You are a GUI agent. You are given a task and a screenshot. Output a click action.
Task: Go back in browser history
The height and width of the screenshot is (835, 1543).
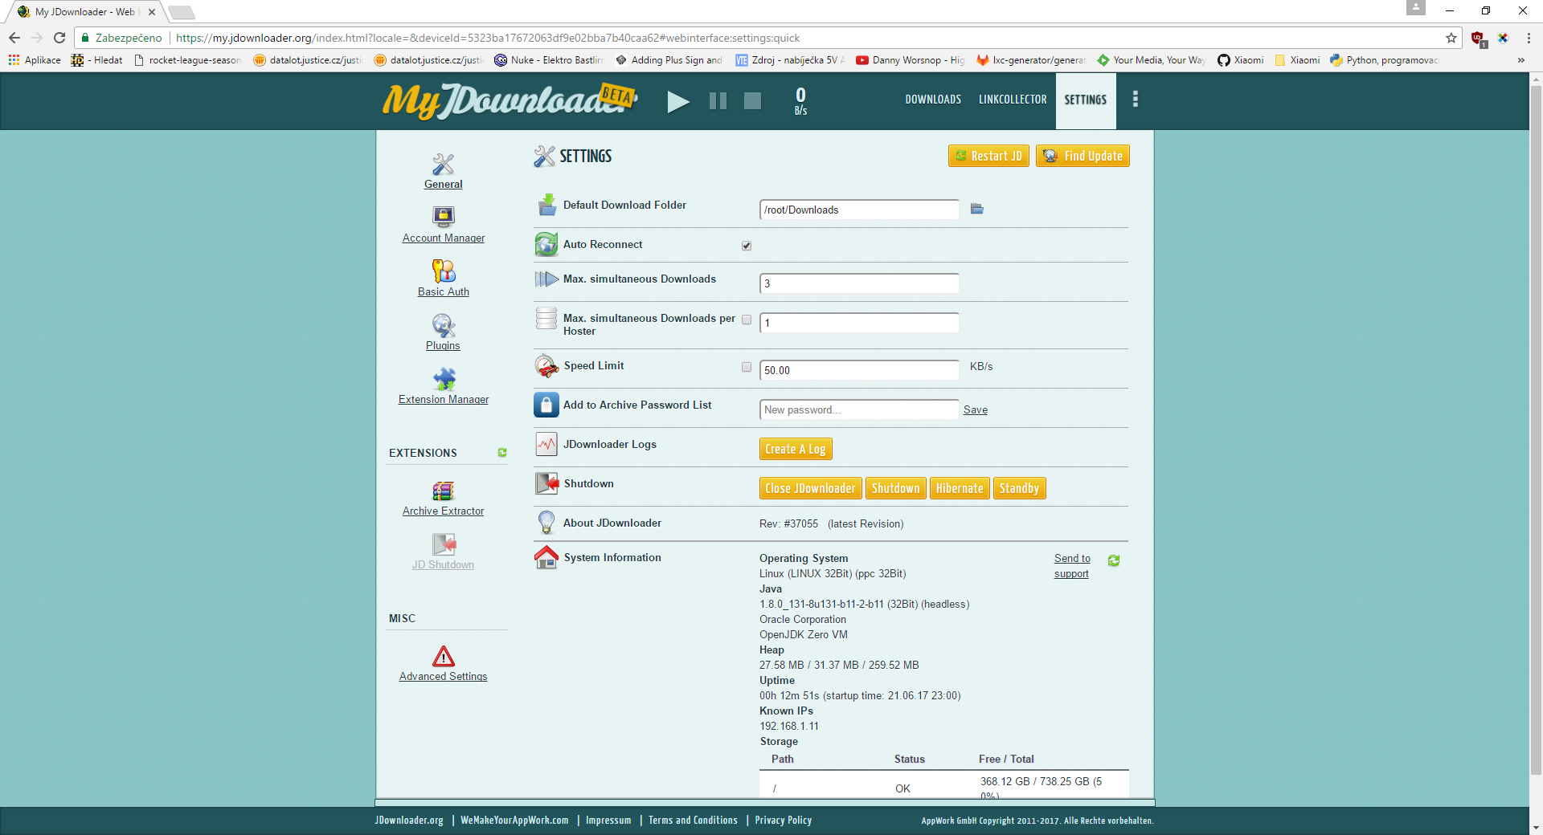coord(14,38)
